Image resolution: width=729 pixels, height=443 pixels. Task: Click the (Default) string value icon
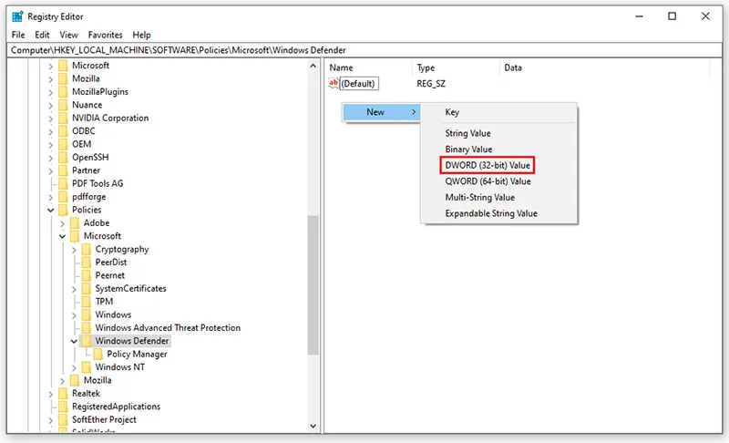click(x=334, y=83)
